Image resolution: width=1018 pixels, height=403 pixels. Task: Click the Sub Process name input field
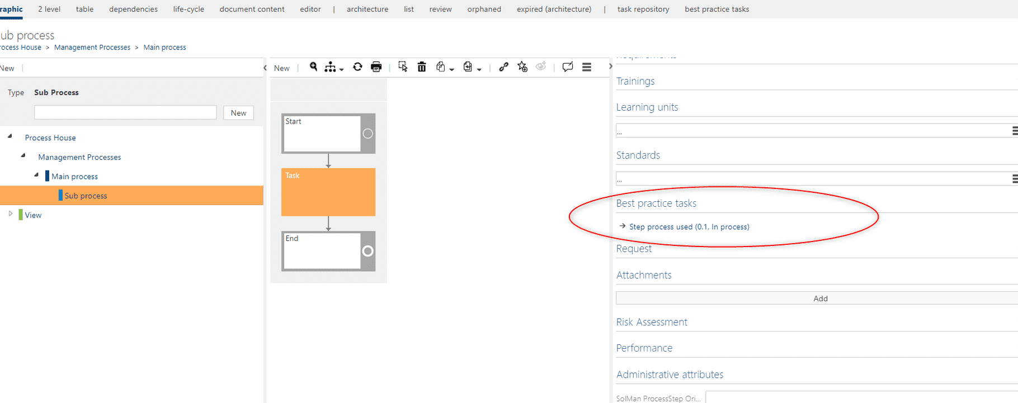125,112
